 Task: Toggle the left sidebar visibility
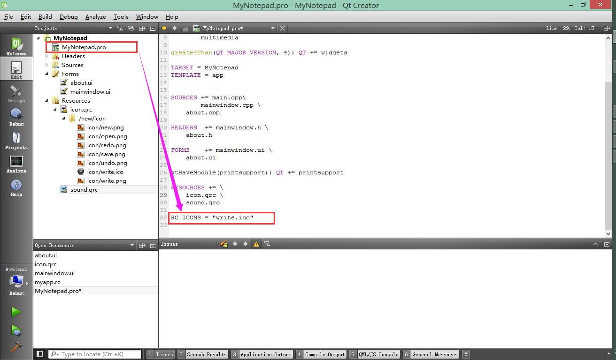[x=40, y=354]
